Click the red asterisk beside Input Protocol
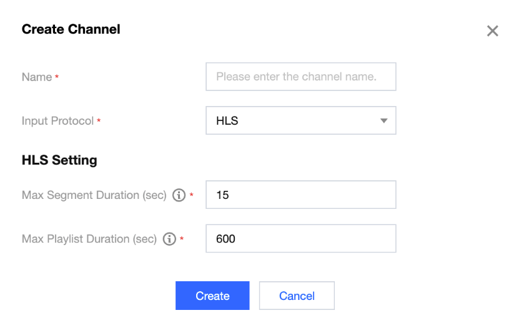Viewport: 516px width, 333px height. (x=99, y=121)
